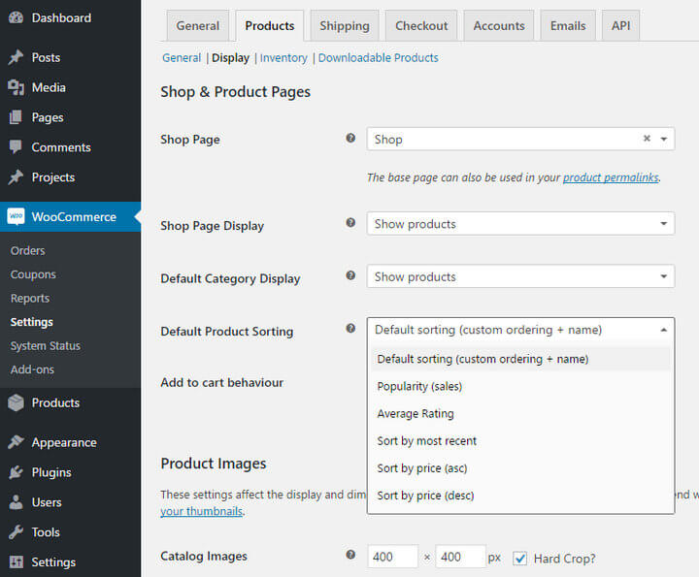Choose Sort by most recent option
This screenshot has width=699, height=577.
pyautogui.click(x=520, y=441)
